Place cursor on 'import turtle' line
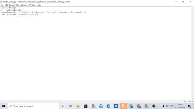 (8, 8)
